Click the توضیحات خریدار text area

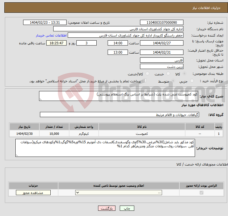coord(105,148)
